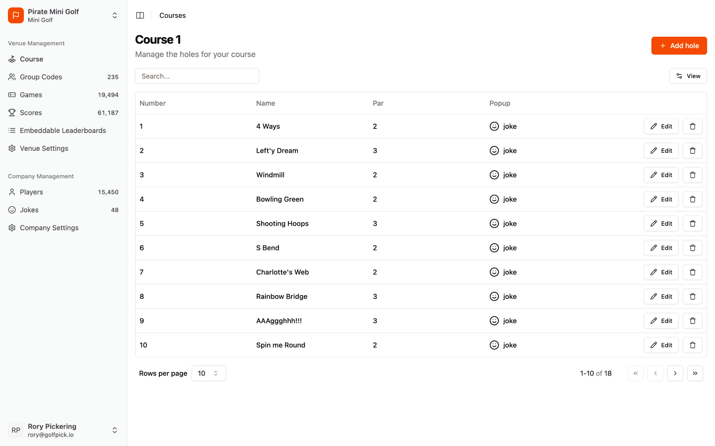715x446 pixels.
Task: Open Scores via the trophy icon
Action: (11, 113)
